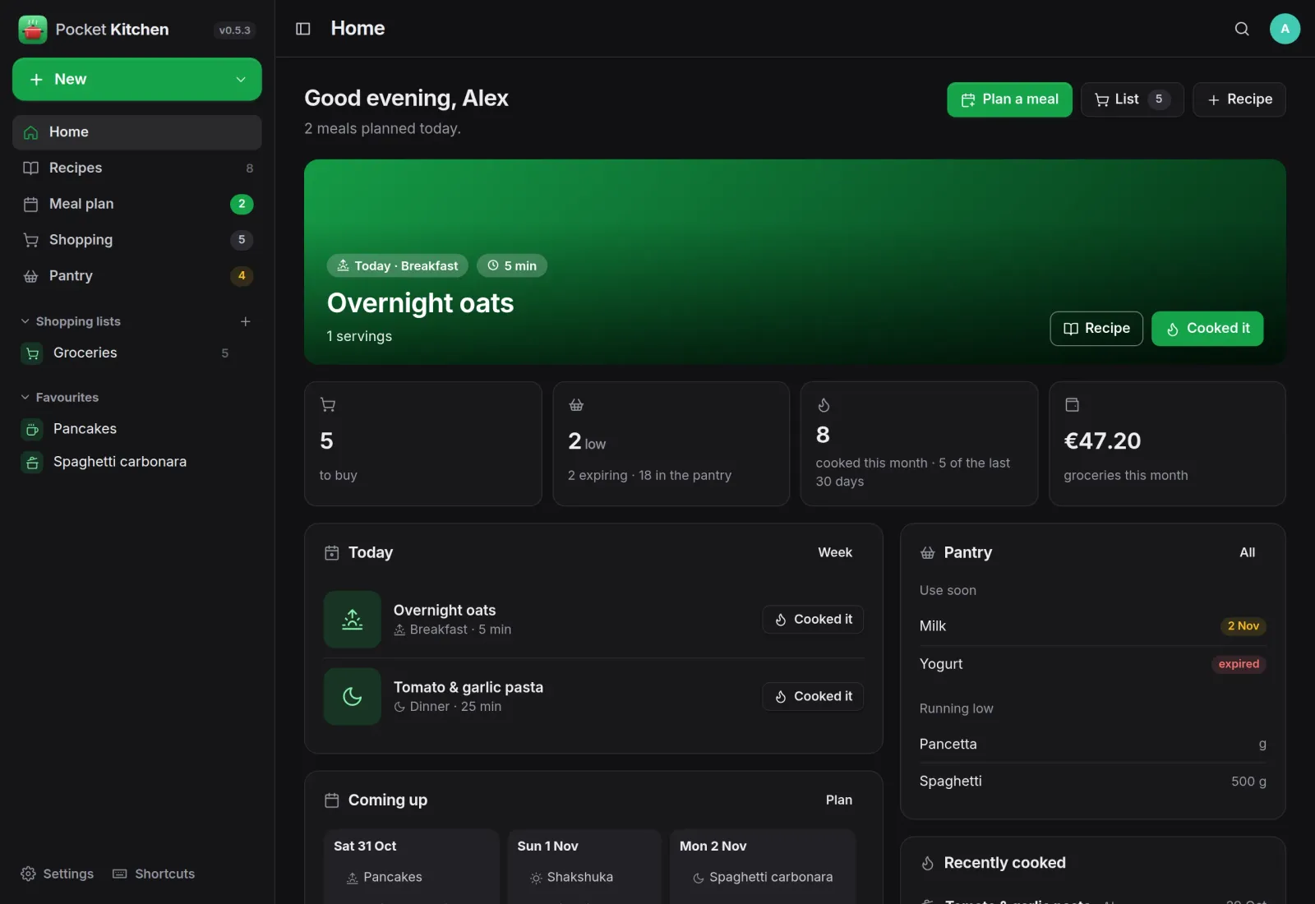Image resolution: width=1315 pixels, height=904 pixels.
Task: Open the Plan link in Coming up
Action: pyautogui.click(x=838, y=800)
